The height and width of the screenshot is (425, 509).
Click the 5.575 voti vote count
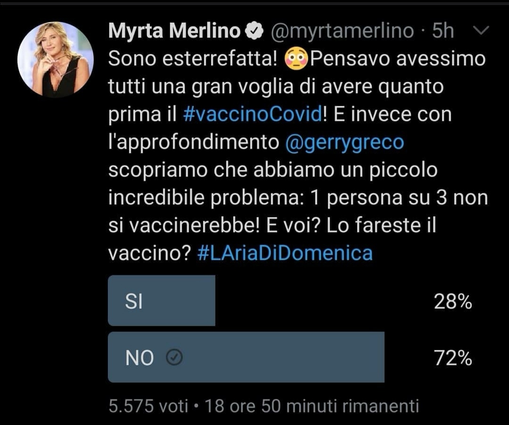pyautogui.click(x=148, y=406)
